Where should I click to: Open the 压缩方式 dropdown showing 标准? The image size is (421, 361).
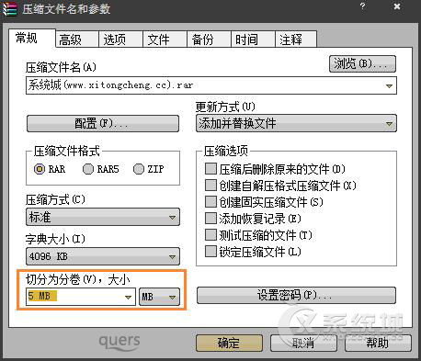coord(103,217)
